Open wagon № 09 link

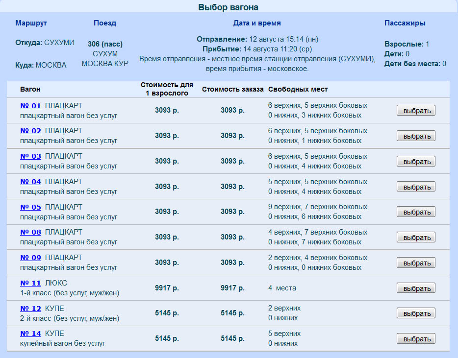(x=30, y=258)
